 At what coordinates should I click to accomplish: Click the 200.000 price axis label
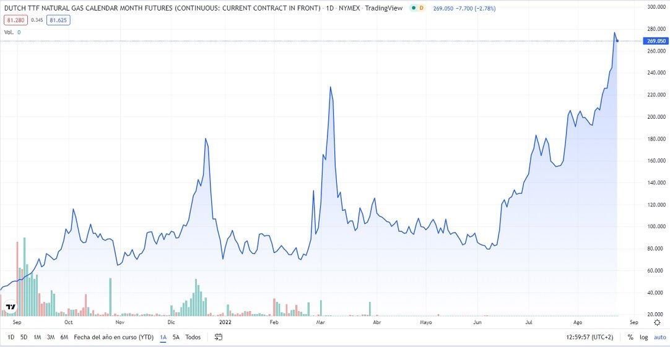click(656, 116)
